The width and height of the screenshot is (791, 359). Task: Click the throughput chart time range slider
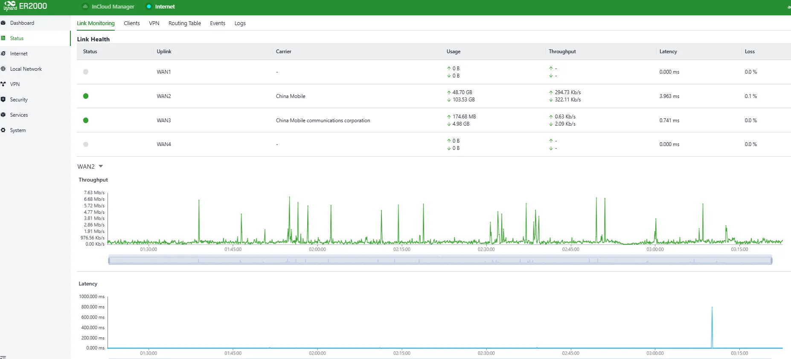440,260
